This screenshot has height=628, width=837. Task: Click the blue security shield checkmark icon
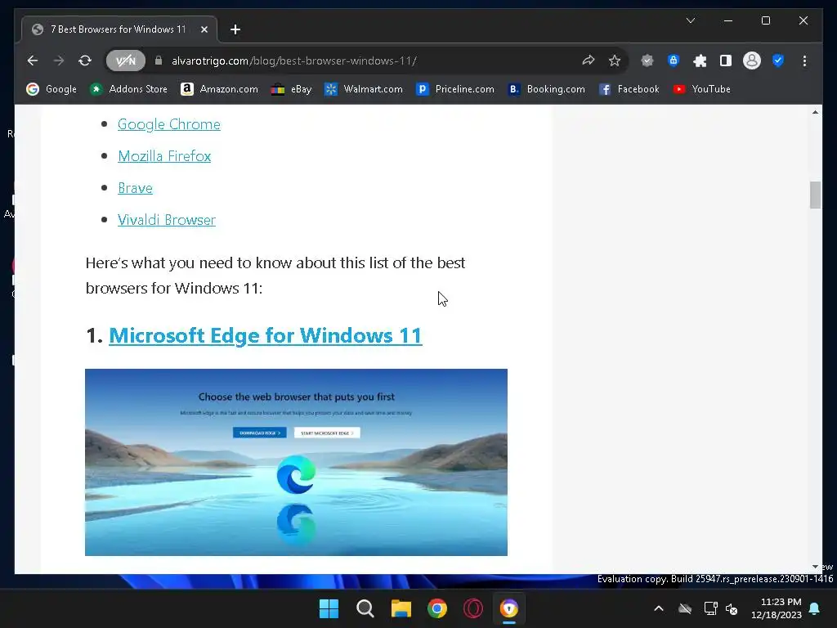[778, 61]
